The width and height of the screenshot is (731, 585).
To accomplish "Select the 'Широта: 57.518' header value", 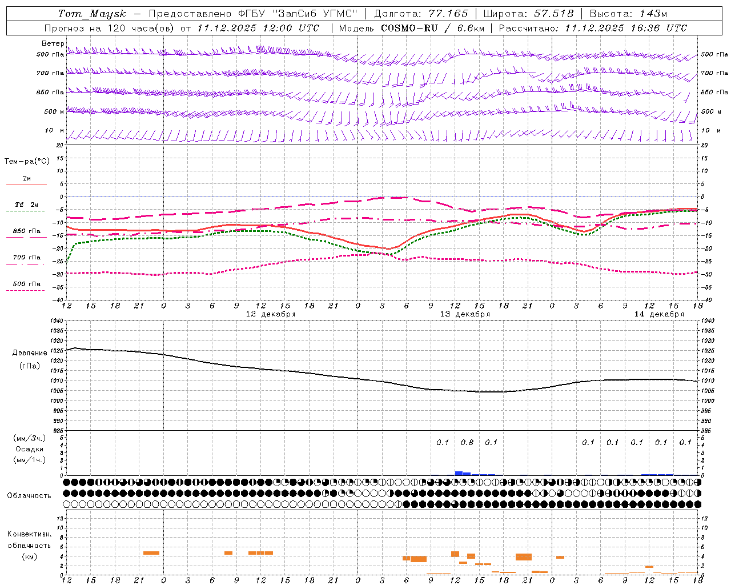I will click(528, 14).
